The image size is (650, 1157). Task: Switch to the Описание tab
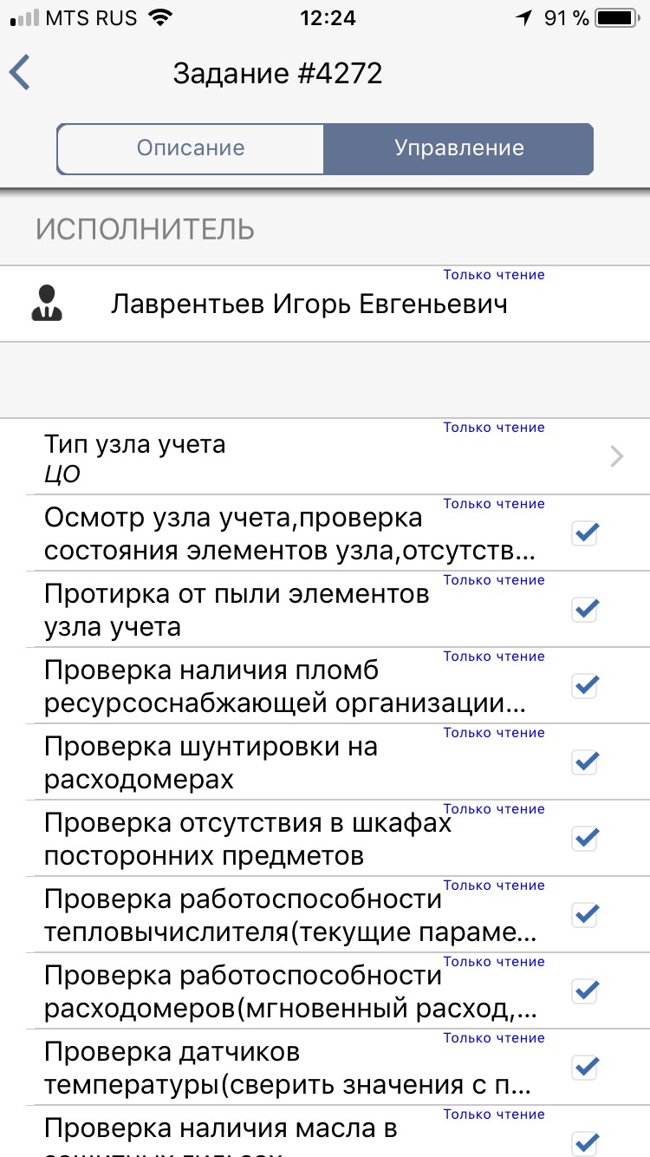click(191, 148)
